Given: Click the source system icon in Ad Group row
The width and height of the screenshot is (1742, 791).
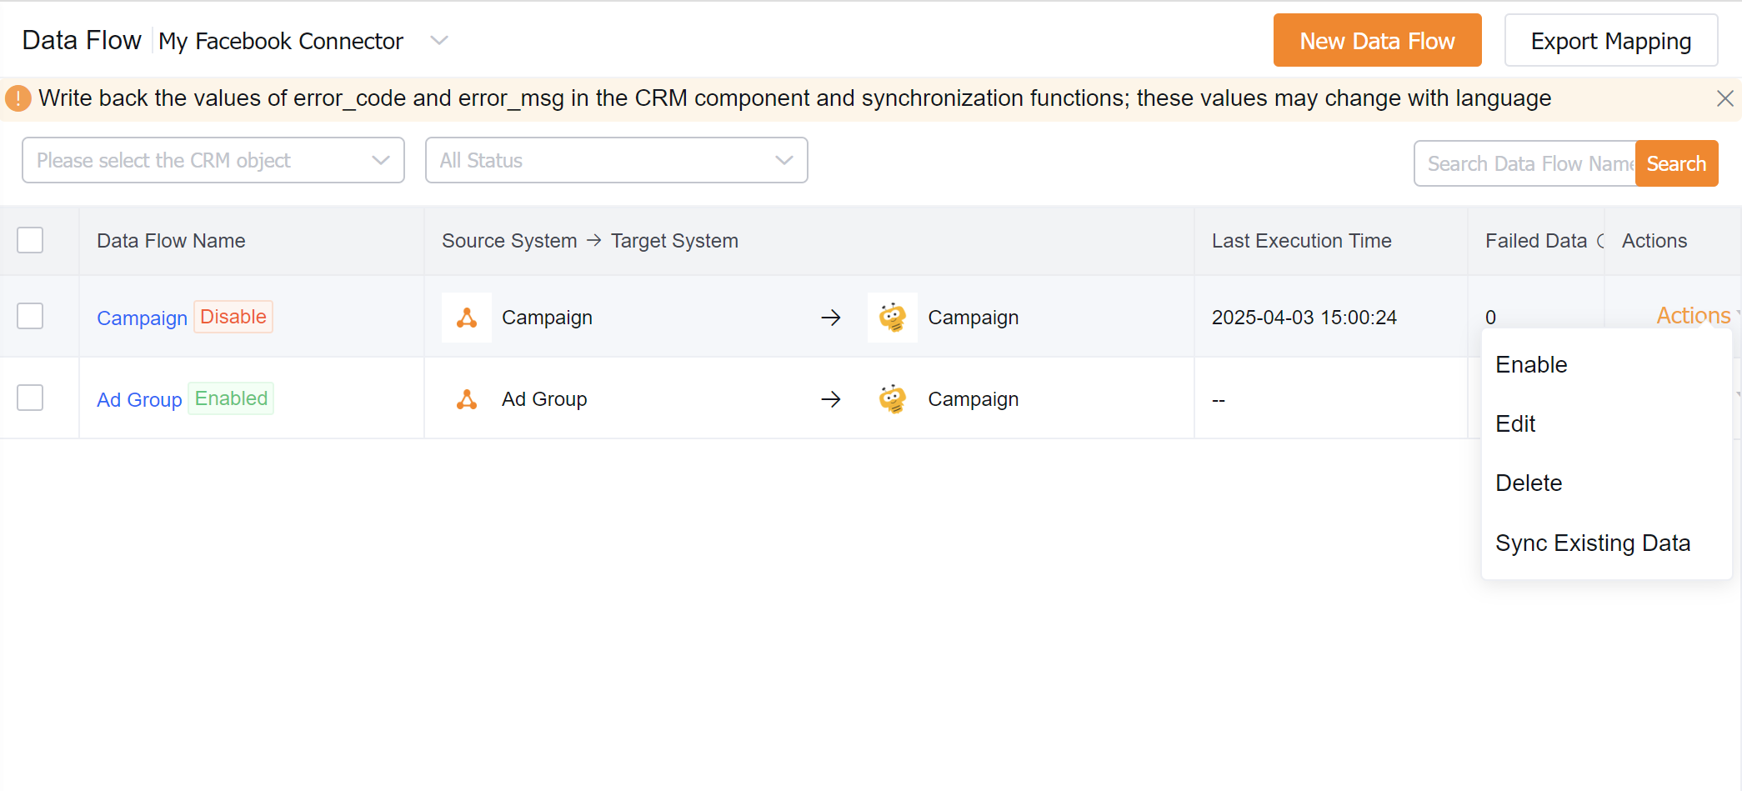Looking at the screenshot, I should pyautogui.click(x=467, y=399).
